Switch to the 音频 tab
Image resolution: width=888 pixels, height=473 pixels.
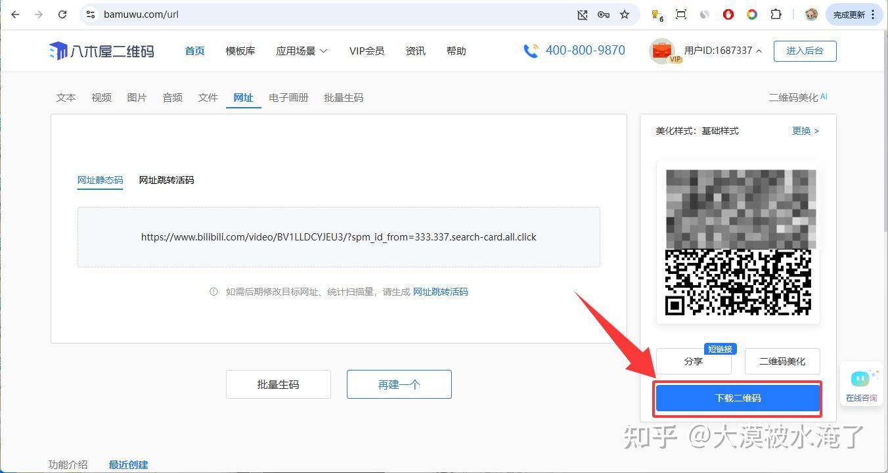pyautogui.click(x=172, y=97)
